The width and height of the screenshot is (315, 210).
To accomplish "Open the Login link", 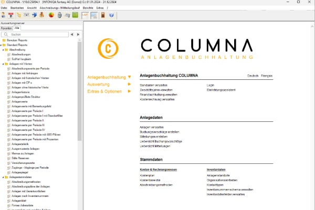I will point(211,85).
